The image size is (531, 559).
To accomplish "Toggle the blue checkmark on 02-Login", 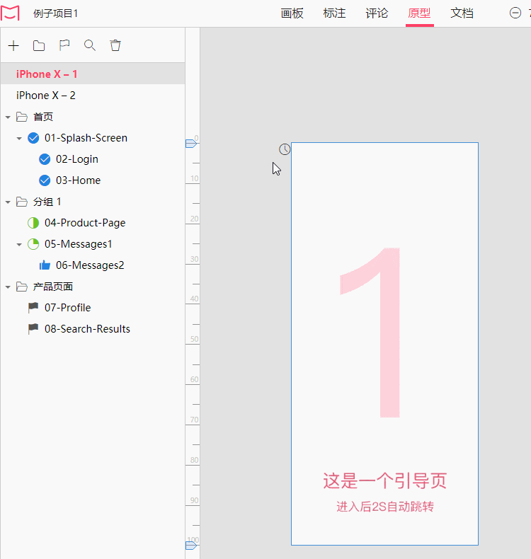I will click(45, 159).
